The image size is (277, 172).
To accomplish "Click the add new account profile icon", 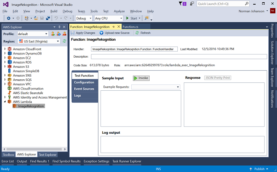I will [x=53, y=34].
